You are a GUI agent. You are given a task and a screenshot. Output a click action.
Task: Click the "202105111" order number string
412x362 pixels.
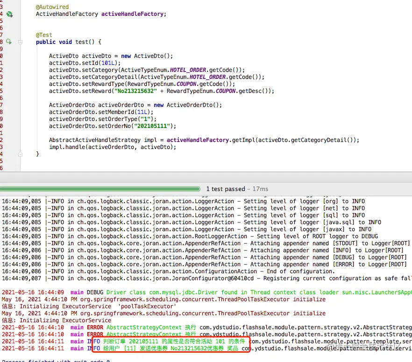click(x=152, y=126)
